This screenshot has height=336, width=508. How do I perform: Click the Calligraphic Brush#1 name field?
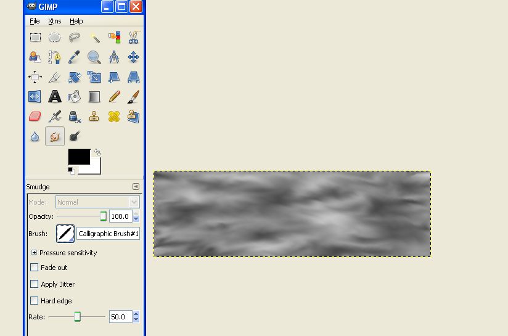tap(109, 234)
